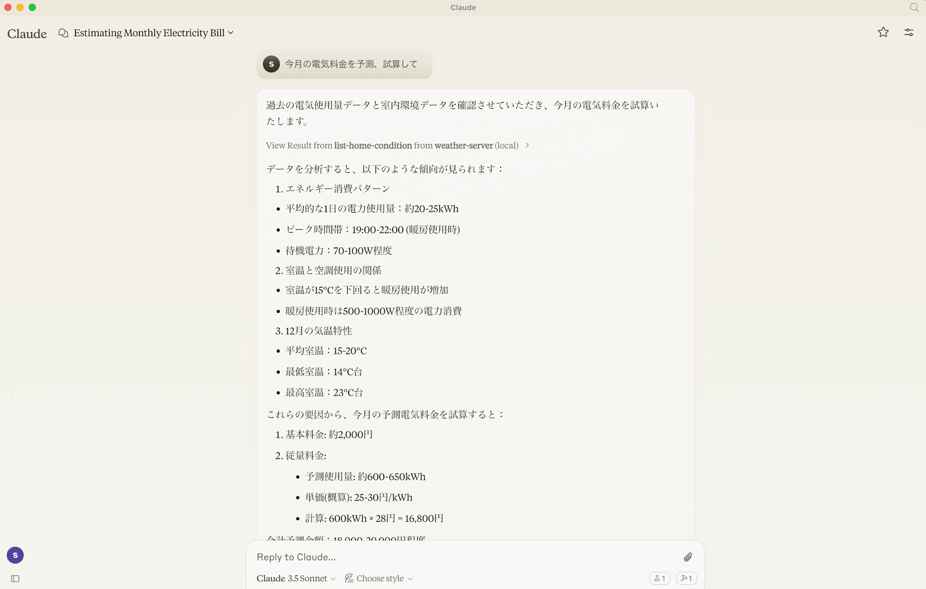The height and width of the screenshot is (589, 926).
Task: Click the star/favorite icon to save conversation
Action: [x=883, y=32]
